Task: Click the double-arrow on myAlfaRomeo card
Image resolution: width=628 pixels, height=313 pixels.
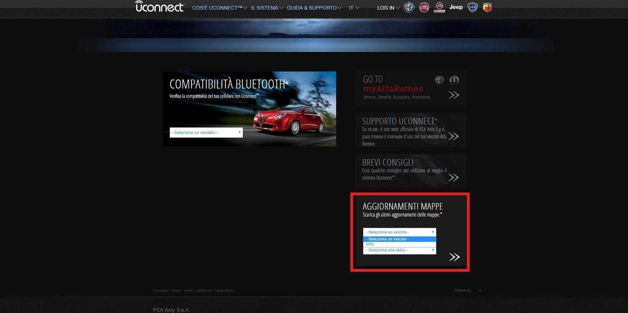Action: point(454,95)
